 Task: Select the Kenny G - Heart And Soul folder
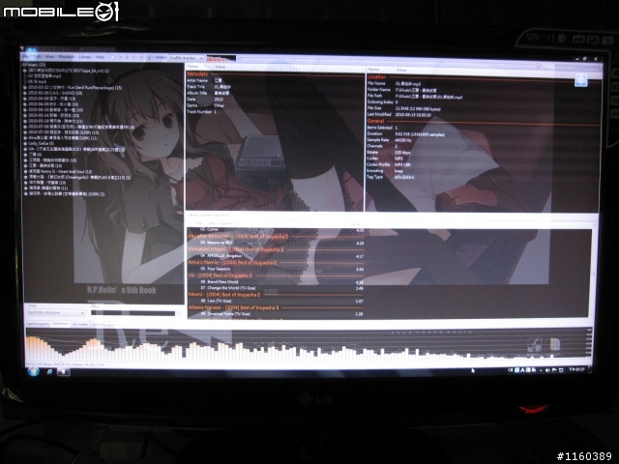pyautogui.click(x=60, y=172)
